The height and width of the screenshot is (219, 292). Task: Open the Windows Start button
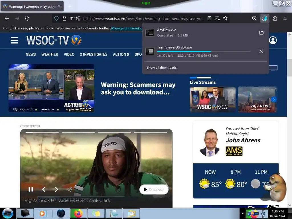7,213
